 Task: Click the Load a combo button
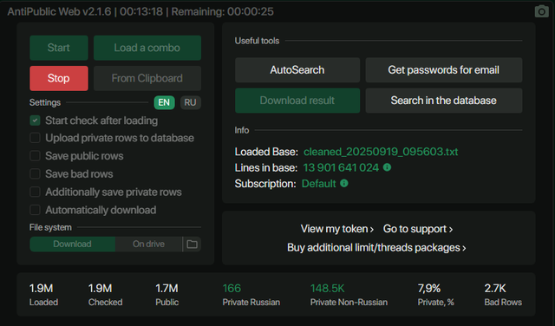[147, 48]
